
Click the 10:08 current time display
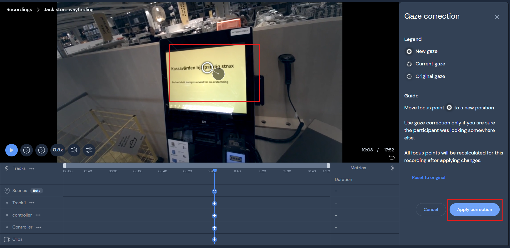367,150
